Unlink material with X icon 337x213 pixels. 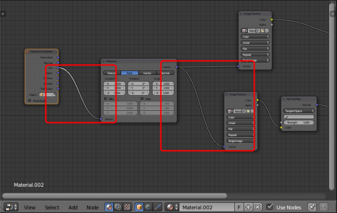(257, 207)
